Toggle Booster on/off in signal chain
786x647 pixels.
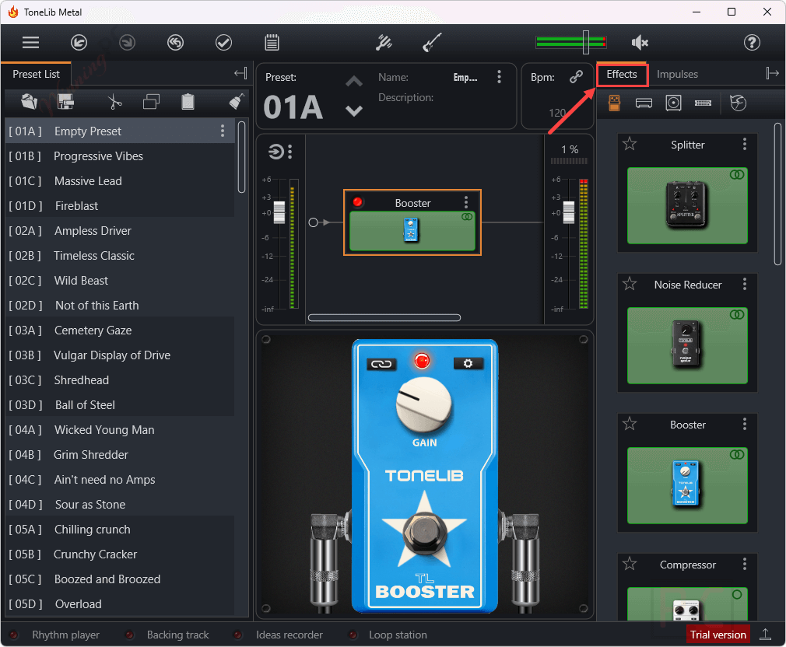tap(357, 202)
